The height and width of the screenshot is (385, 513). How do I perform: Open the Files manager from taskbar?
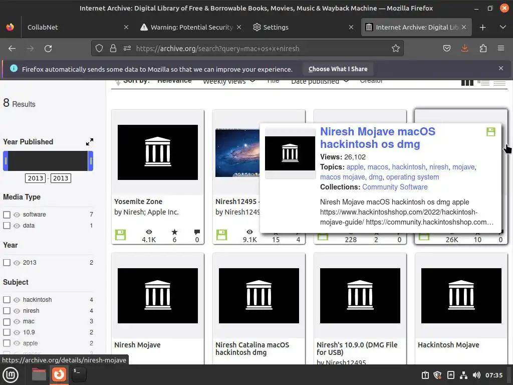coord(39,374)
